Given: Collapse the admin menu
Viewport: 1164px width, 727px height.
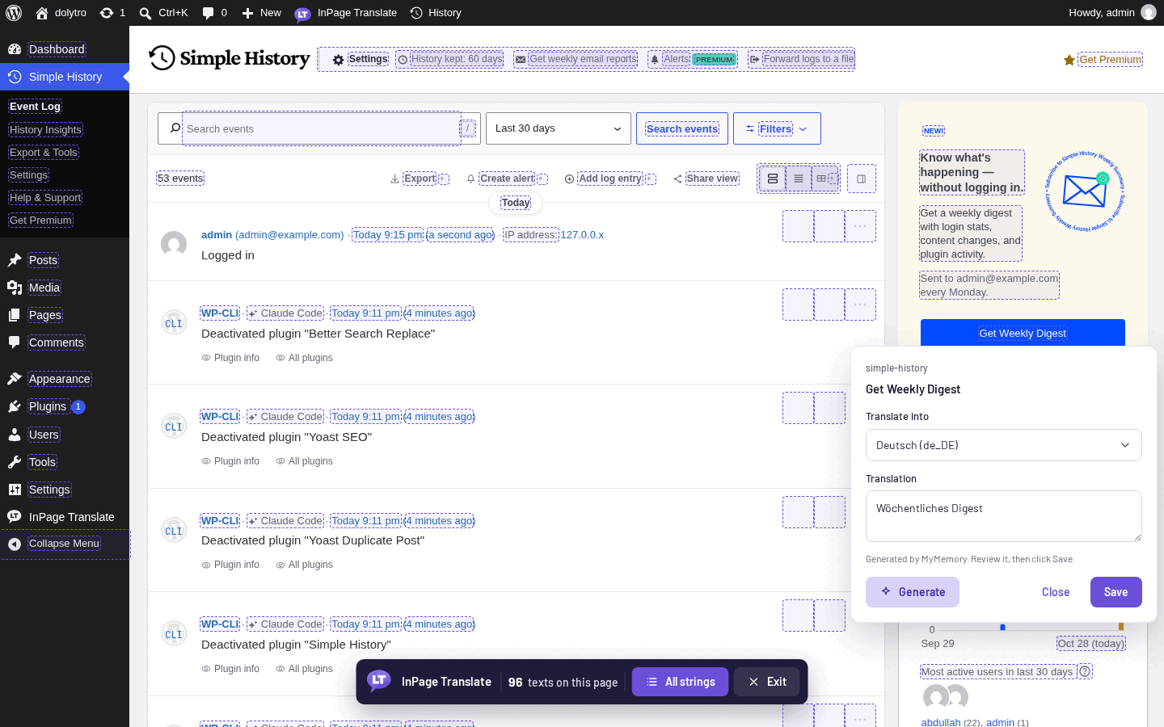Looking at the screenshot, I should pyautogui.click(x=65, y=544).
